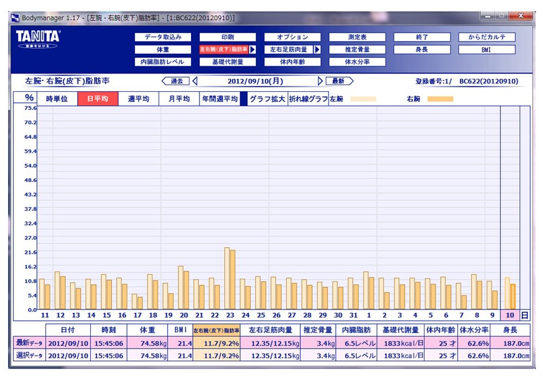
Task: Click the 右腕 orange legend swatch
Action: tap(440, 99)
